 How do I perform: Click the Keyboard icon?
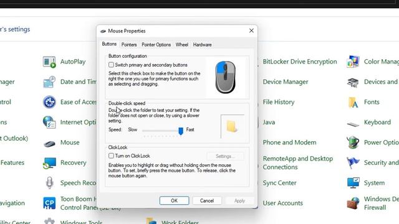point(353,124)
